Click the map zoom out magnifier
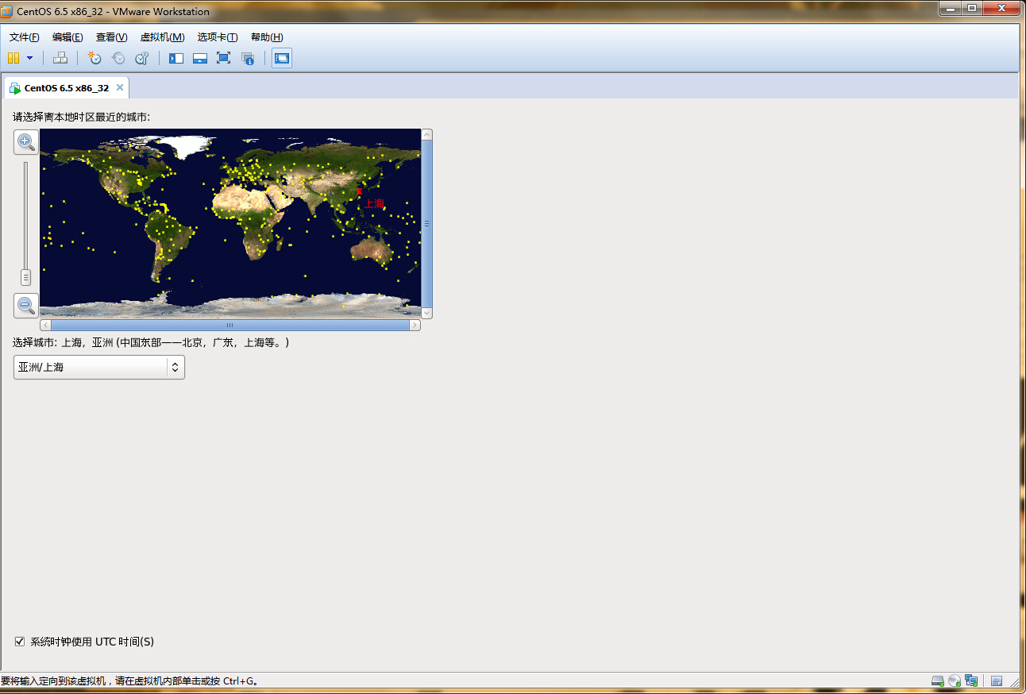The height and width of the screenshot is (694, 1026). pos(25,305)
